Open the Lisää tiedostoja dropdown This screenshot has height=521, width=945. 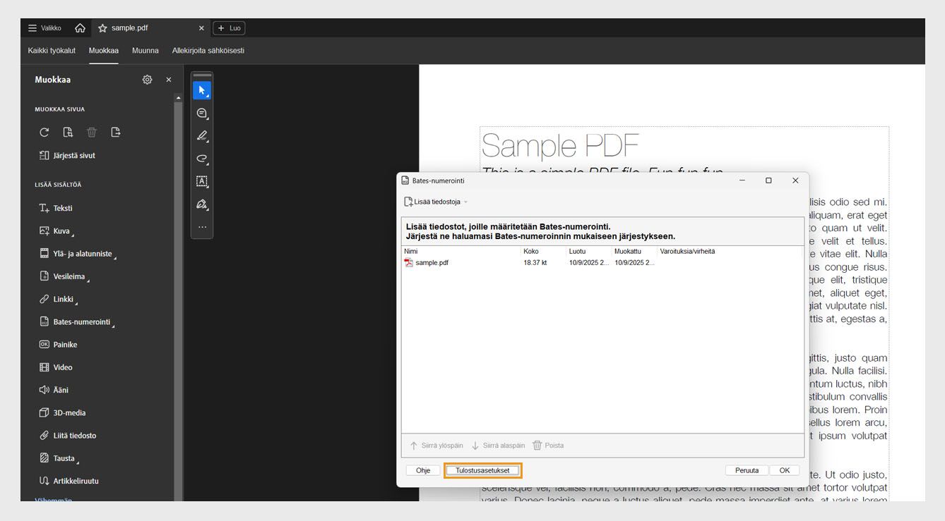pos(436,202)
